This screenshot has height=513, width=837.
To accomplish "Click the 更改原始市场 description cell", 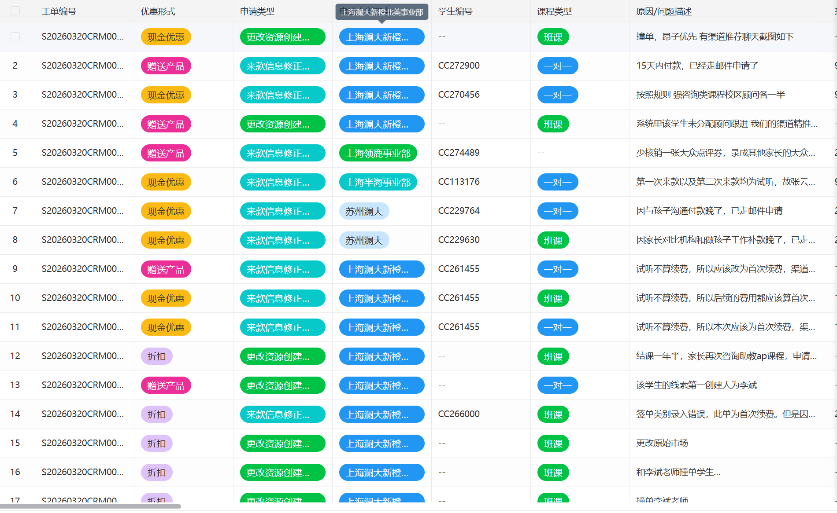I will tap(662, 443).
